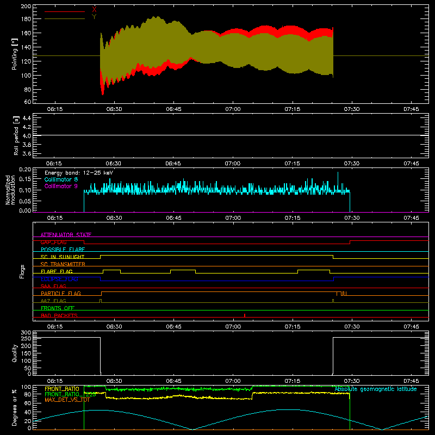Click the red X legend label
Viewport: 435px width, 435px height.
point(94,10)
